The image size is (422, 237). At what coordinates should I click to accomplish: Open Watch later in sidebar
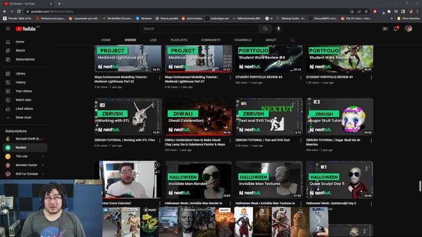(24, 100)
